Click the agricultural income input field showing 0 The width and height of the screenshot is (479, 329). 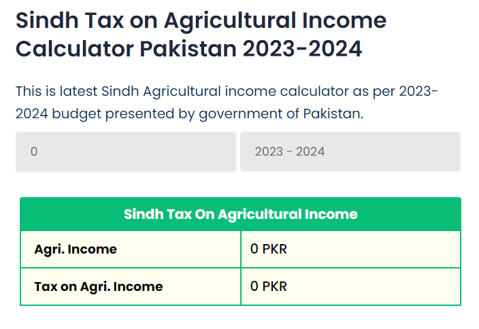[126, 152]
